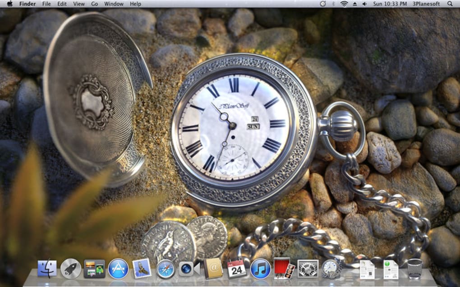Viewport: 460px width, 287px height.
Task: Launch iTunes from the Dock
Action: coord(262,270)
